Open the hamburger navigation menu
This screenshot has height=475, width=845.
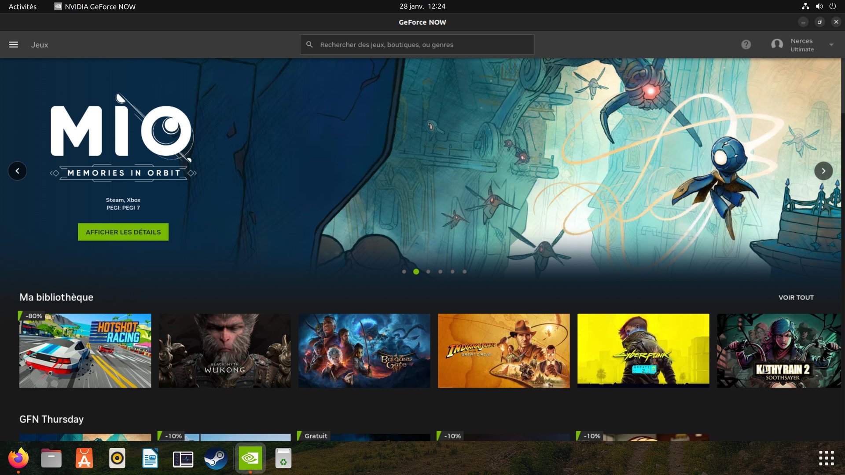point(13,44)
